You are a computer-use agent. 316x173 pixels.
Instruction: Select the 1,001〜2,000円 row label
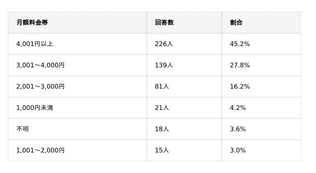click(40, 150)
